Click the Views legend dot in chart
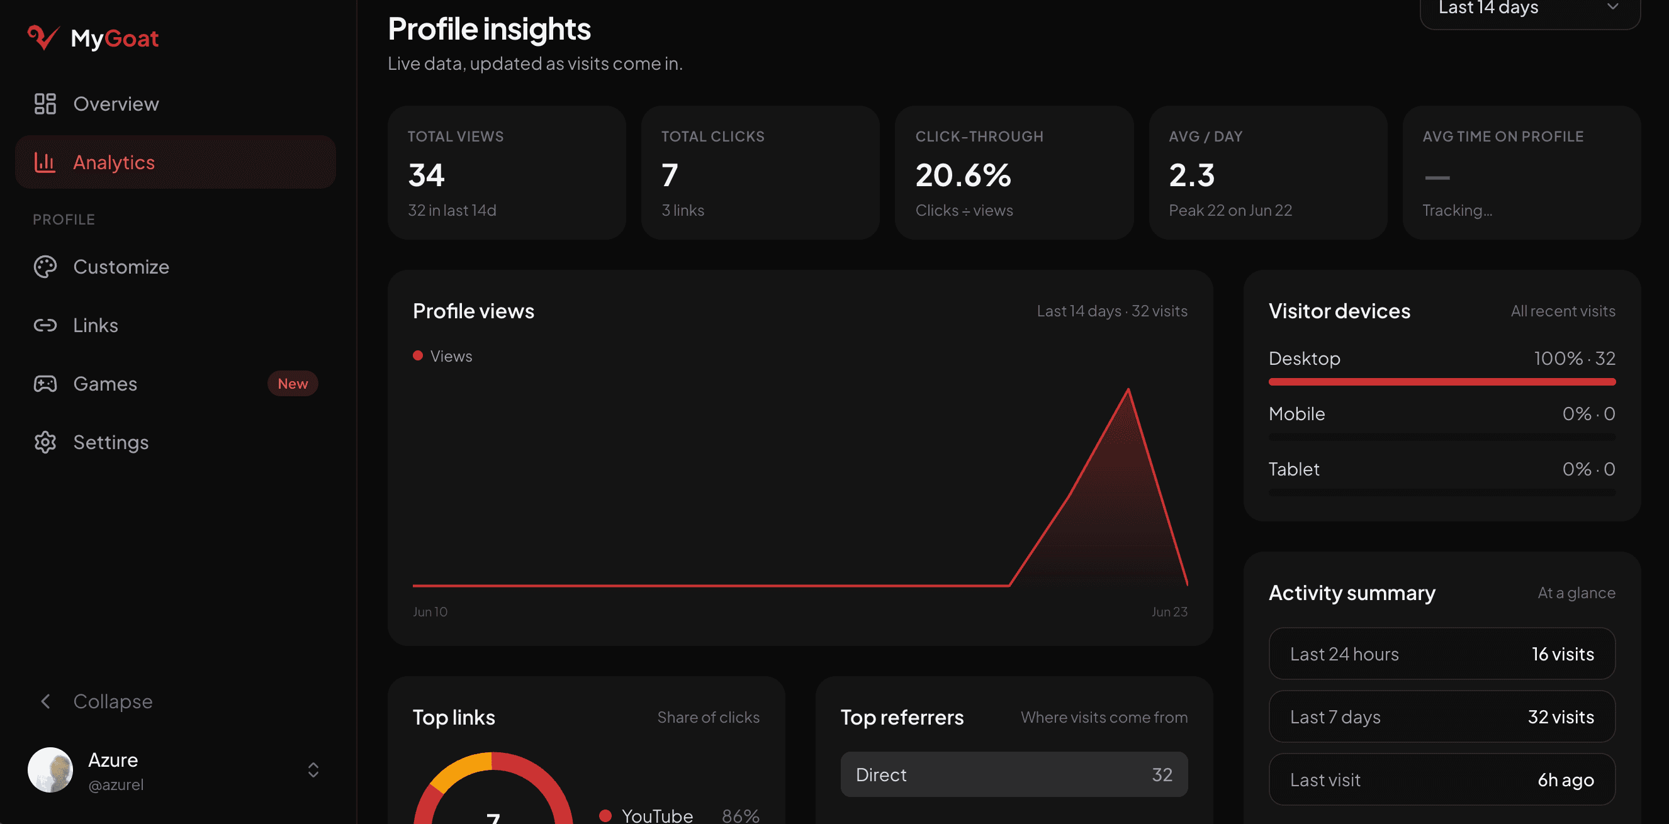 pyautogui.click(x=418, y=355)
